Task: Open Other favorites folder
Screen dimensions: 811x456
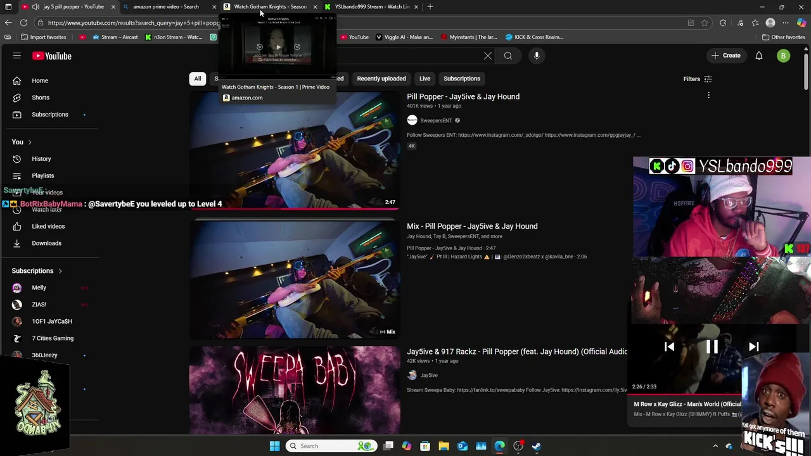Action: pyautogui.click(x=783, y=37)
